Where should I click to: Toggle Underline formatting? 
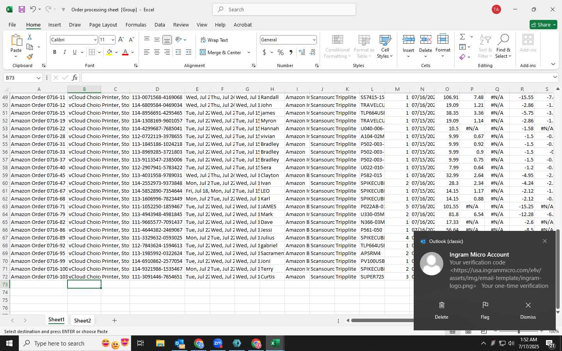(75, 52)
